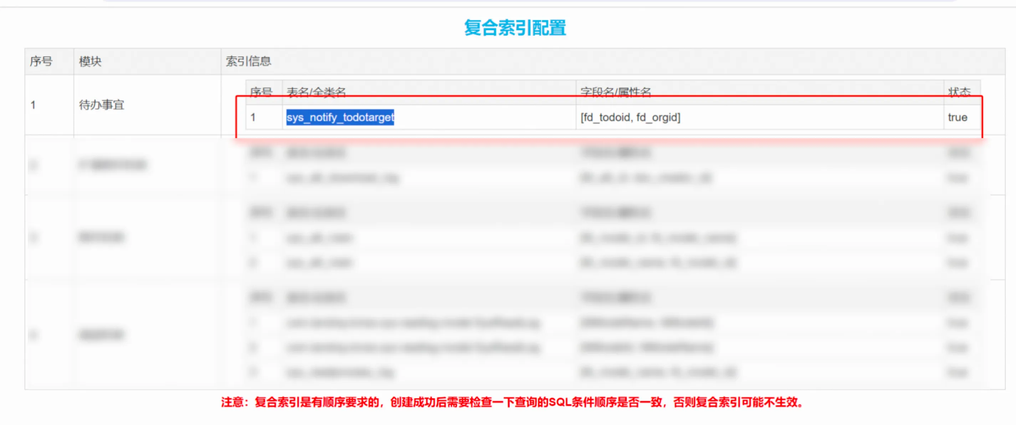The height and width of the screenshot is (425, 1016).
Task: Click the inner 序号 header in 索引信息
Action: [261, 92]
